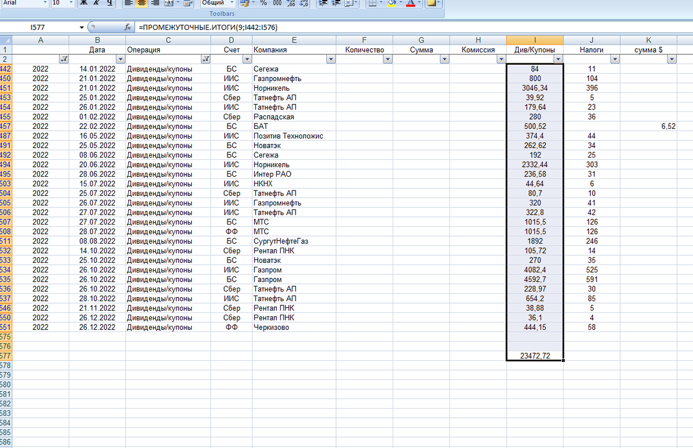Select column K by its header
Screen dimensions: 693x448
pos(649,40)
